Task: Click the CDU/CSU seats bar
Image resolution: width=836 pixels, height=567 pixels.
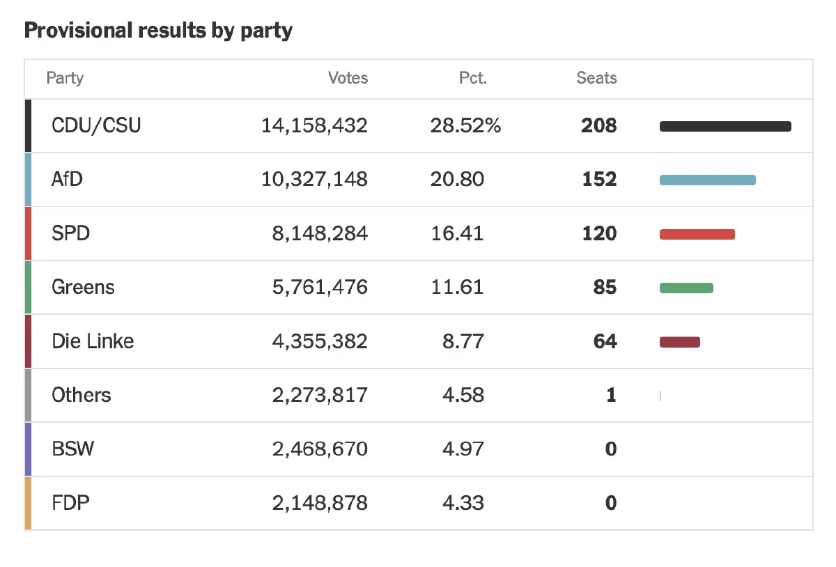Action: pos(725,127)
